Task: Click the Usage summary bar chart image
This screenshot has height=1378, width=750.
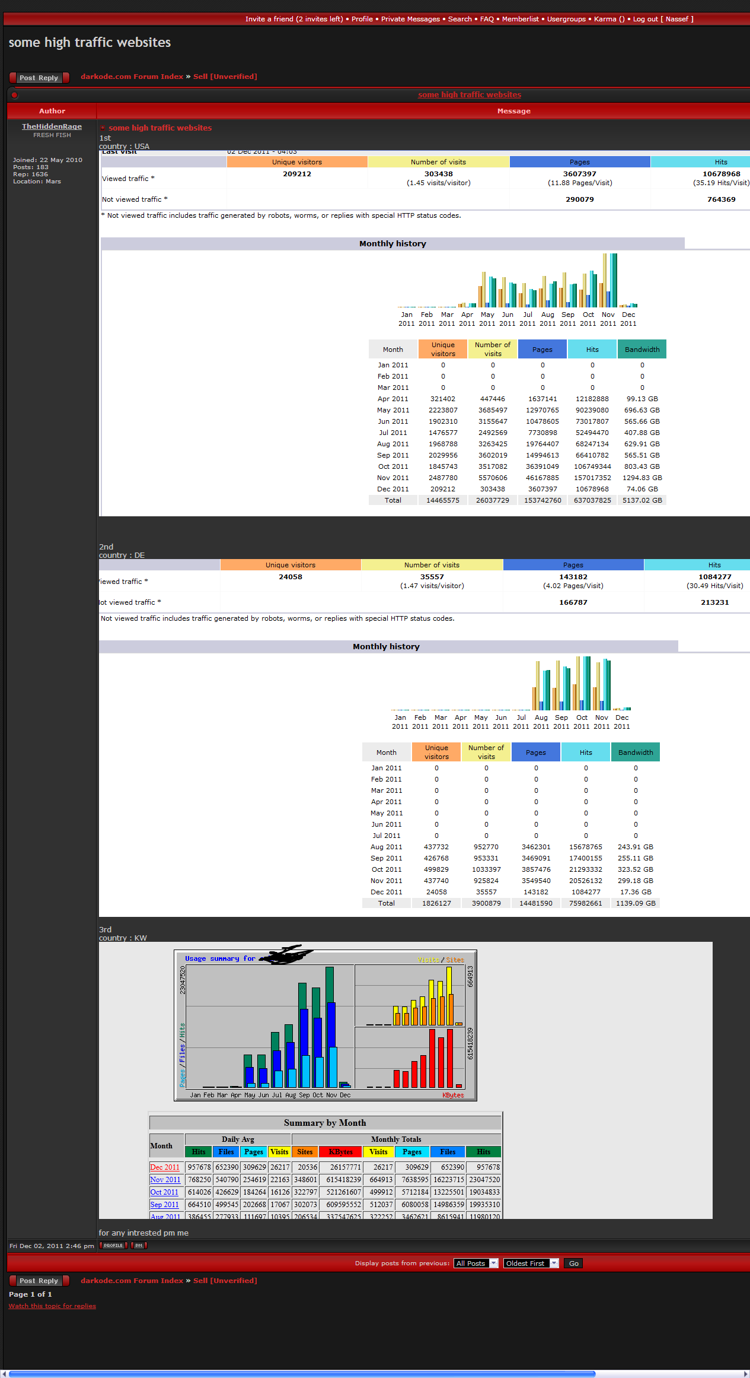Action: pyautogui.click(x=325, y=1025)
